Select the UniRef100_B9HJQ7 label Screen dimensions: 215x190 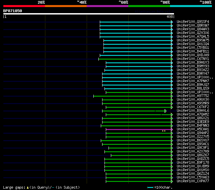[x=193, y=85]
